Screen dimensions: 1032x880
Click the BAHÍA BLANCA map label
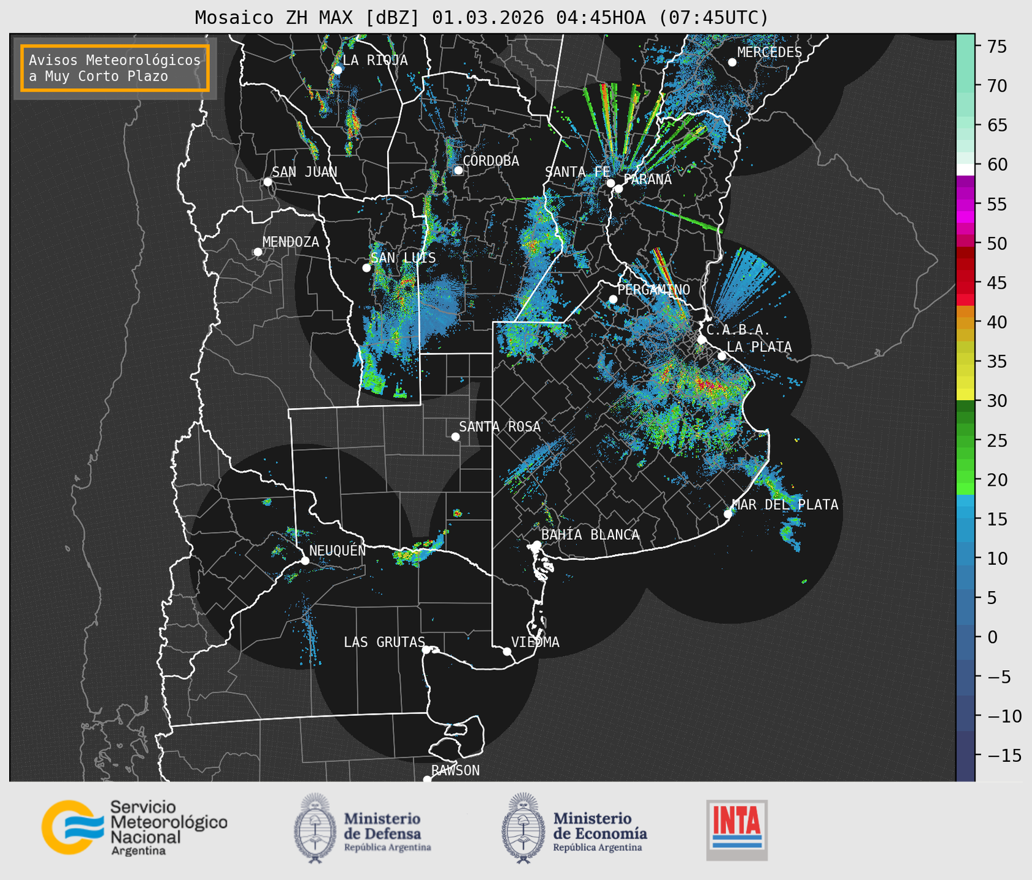coord(590,535)
